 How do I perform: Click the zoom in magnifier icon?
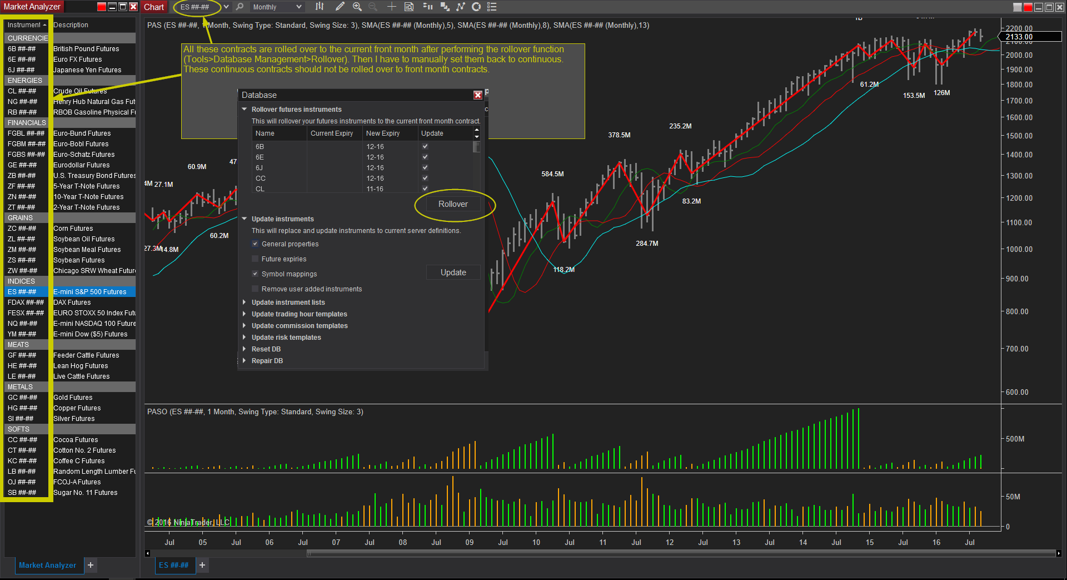(357, 7)
